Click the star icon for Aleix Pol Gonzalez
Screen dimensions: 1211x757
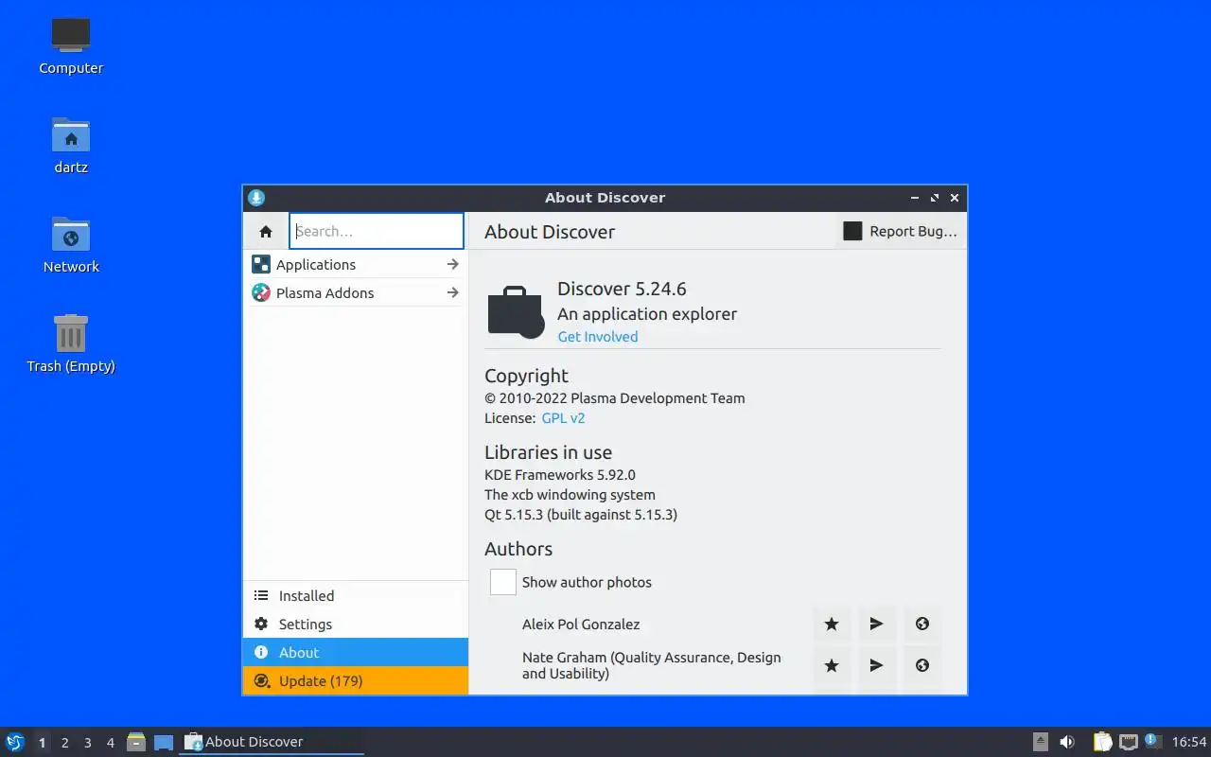point(832,624)
